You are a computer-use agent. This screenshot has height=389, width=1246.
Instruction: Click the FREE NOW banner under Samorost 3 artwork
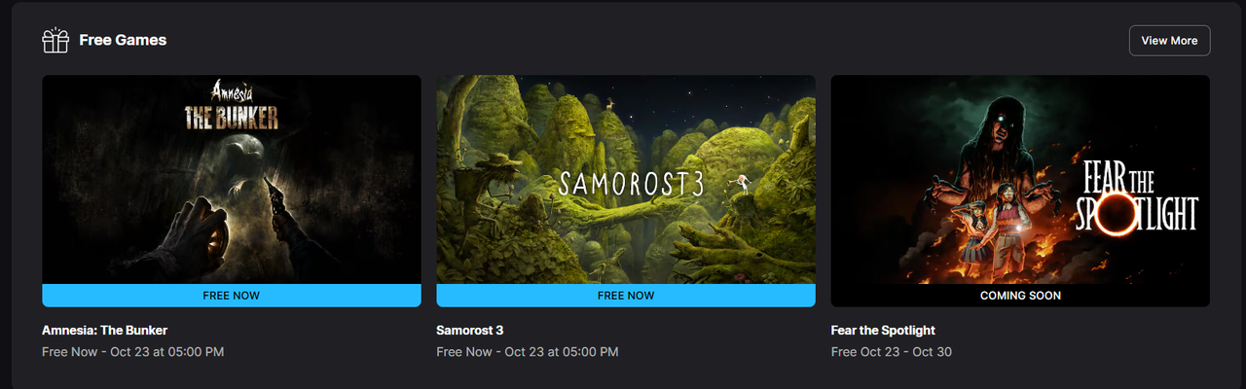click(626, 296)
